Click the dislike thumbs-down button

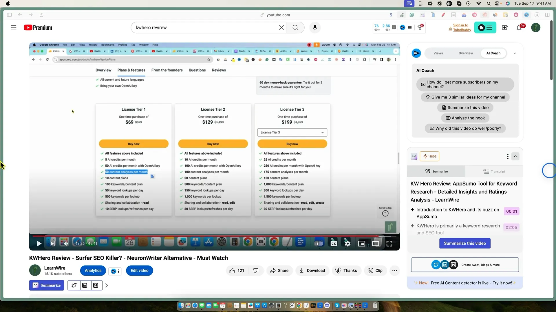coord(256,271)
